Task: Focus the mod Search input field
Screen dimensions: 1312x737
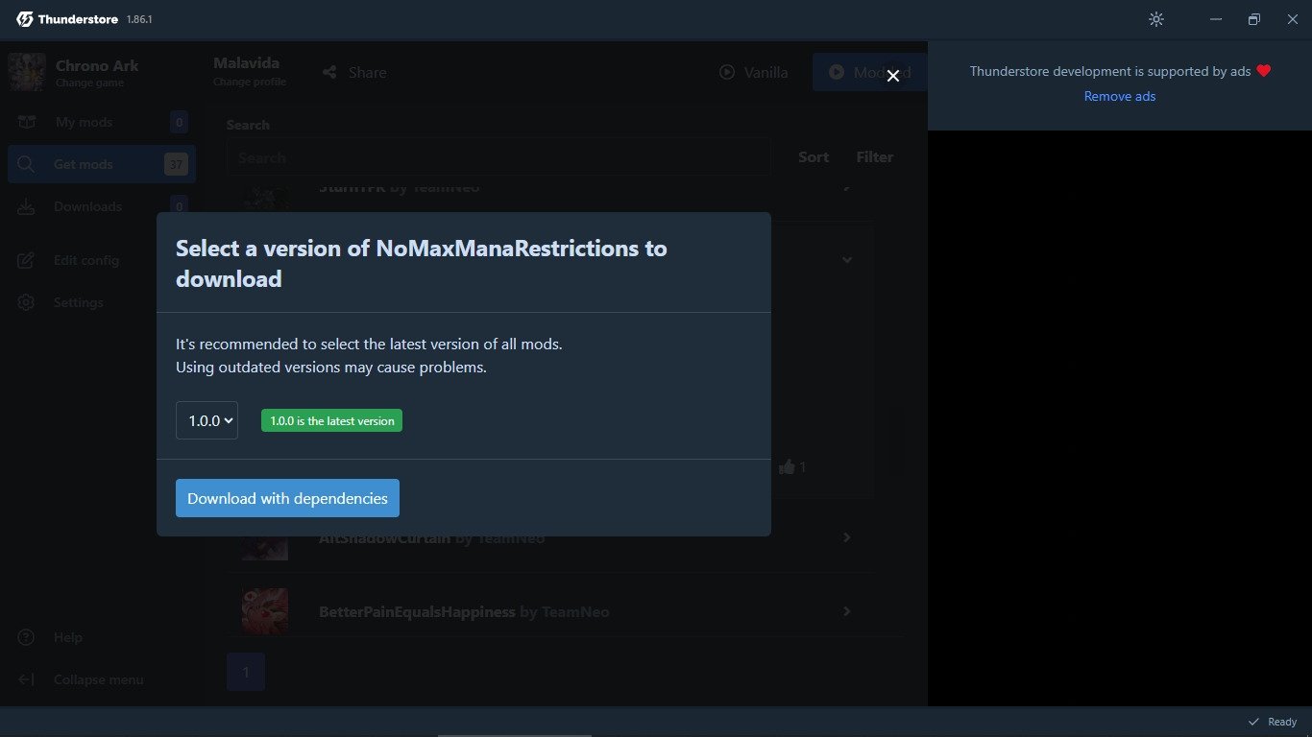Action: (x=498, y=157)
